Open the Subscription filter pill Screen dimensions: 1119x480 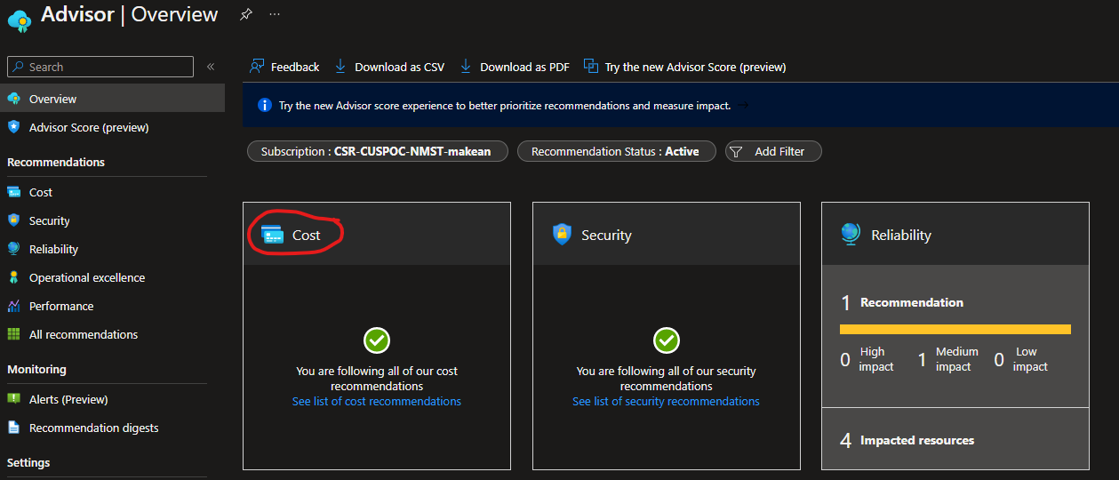378,151
